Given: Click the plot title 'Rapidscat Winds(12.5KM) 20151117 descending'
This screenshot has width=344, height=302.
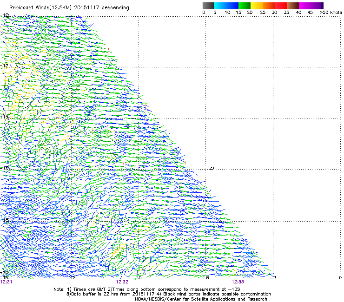Looking at the screenshot, I should coord(69,7).
